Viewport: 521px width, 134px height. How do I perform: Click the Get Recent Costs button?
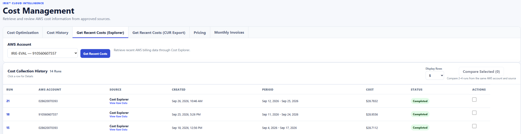tap(95, 54)
